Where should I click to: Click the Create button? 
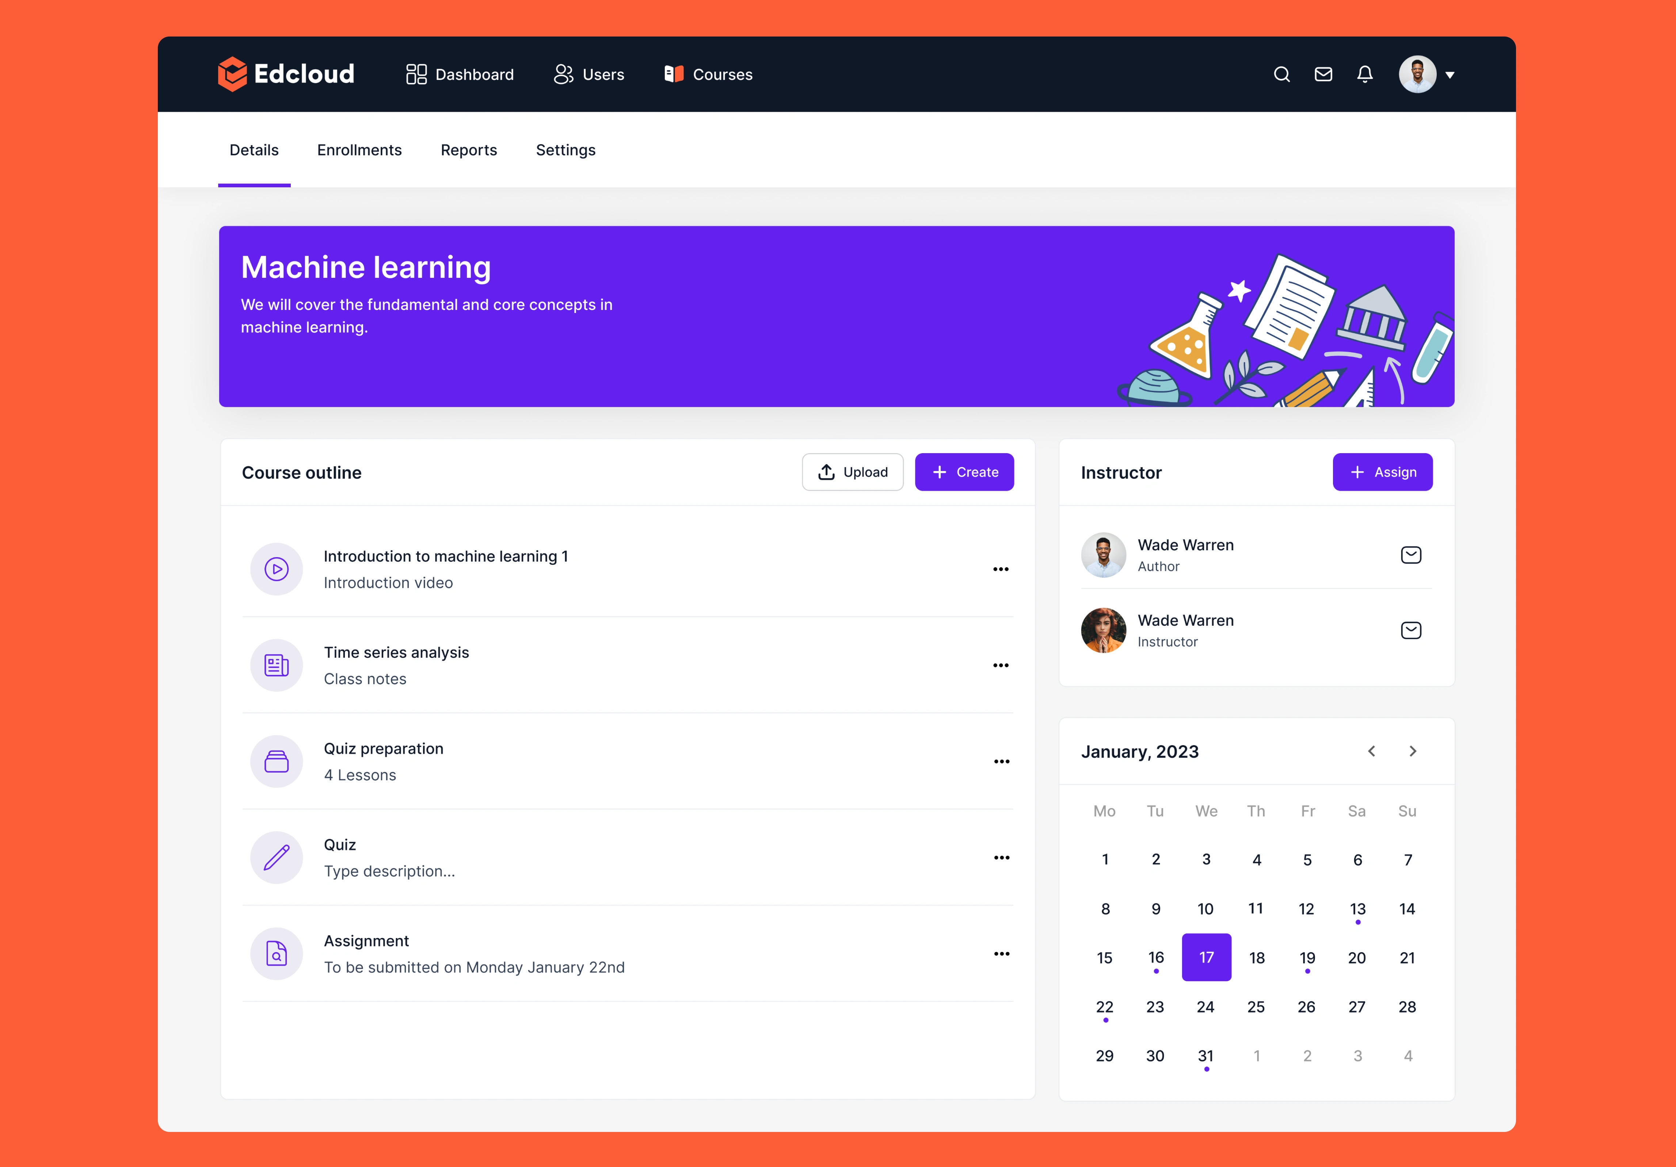click(964, 472)
